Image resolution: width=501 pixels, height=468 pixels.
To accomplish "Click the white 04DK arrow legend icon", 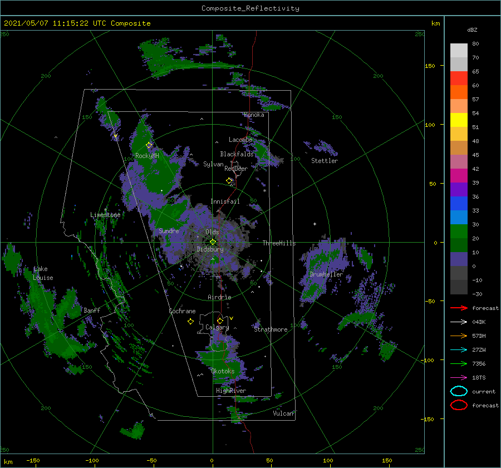I will pos(459,322).
